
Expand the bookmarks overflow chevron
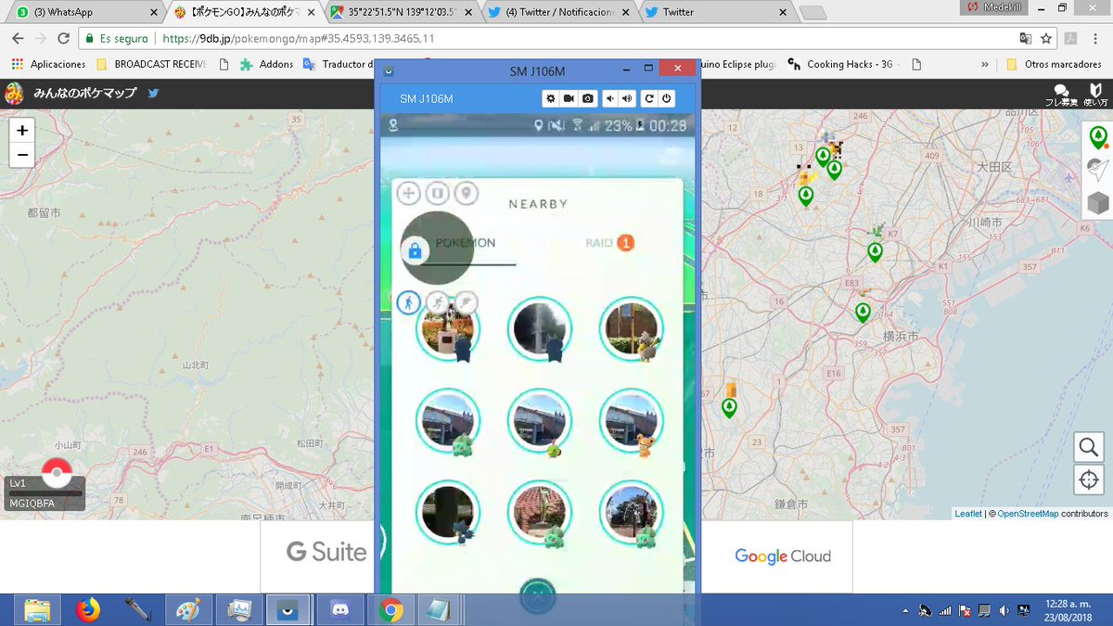(984, 64)
